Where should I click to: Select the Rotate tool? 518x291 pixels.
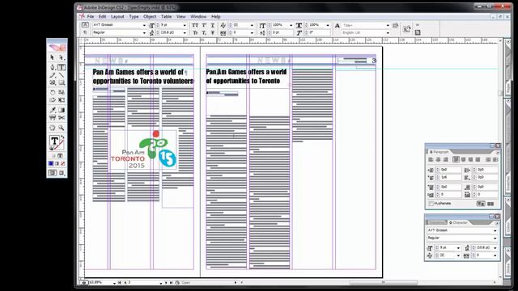[52, 92]
